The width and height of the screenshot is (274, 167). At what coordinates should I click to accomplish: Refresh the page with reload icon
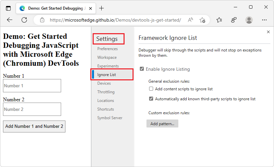pyautogui.click(x=24, y=20)
